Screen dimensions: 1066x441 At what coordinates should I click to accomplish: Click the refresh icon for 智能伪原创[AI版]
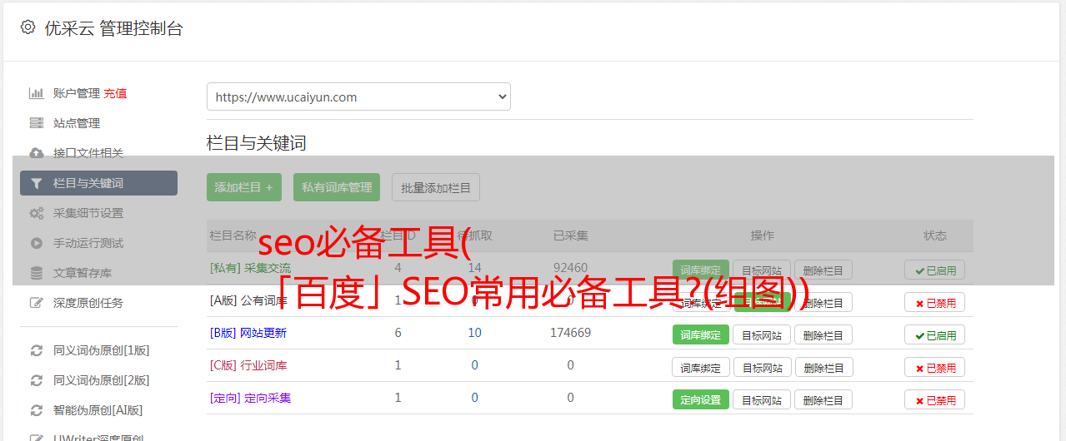(x=36, y=410)
